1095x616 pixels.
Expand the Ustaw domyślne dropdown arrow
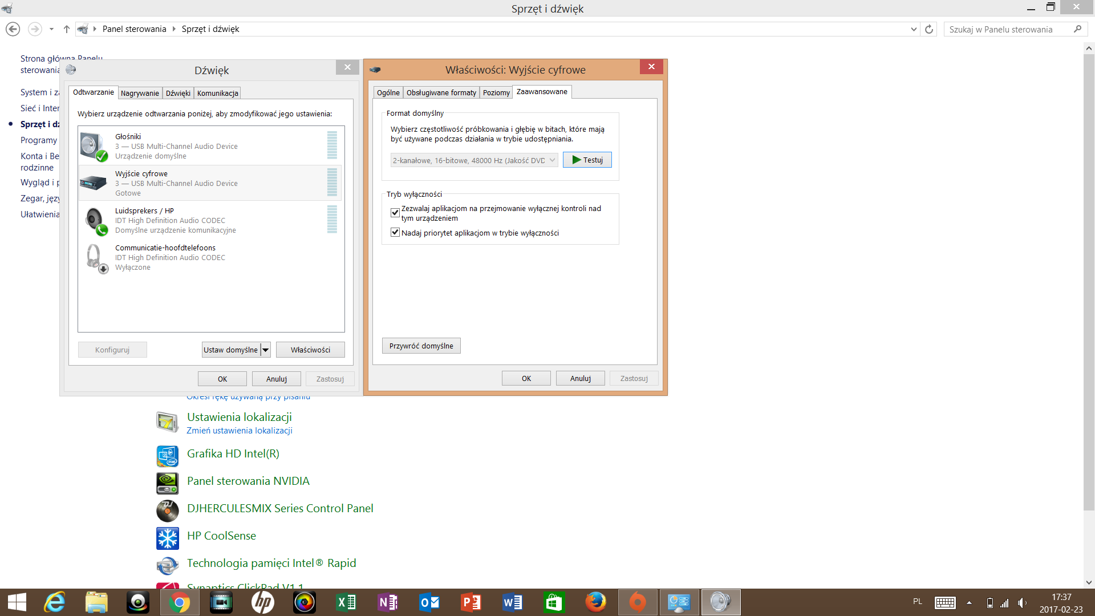(x=265, y=350)
